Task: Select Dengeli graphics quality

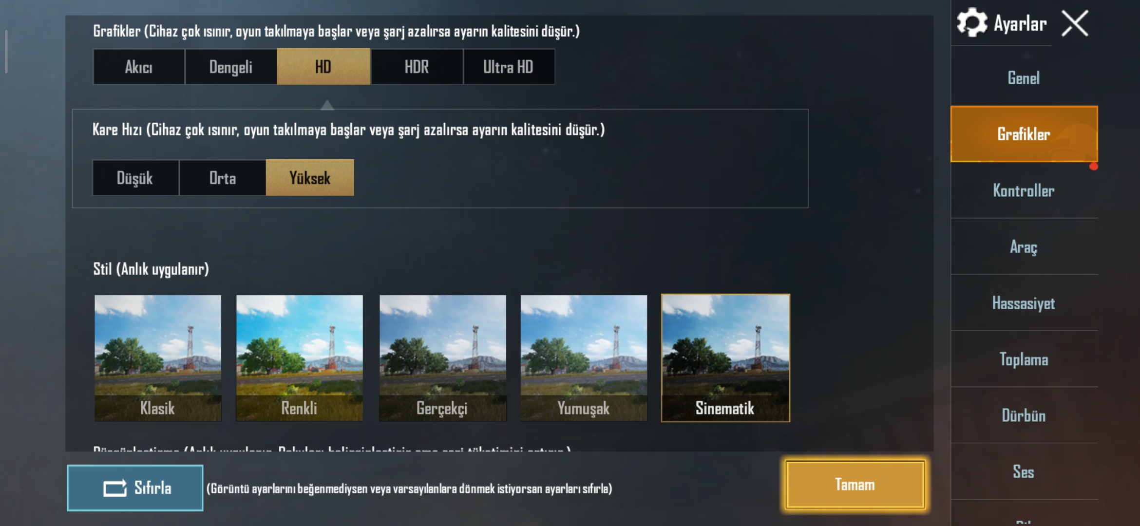Action: [231, 67]
